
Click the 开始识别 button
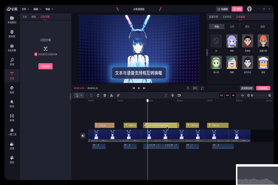tap(46, 66)
